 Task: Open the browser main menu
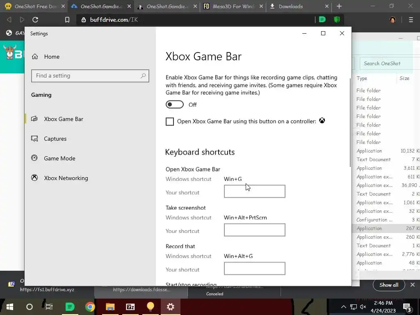tap(411, 20)
